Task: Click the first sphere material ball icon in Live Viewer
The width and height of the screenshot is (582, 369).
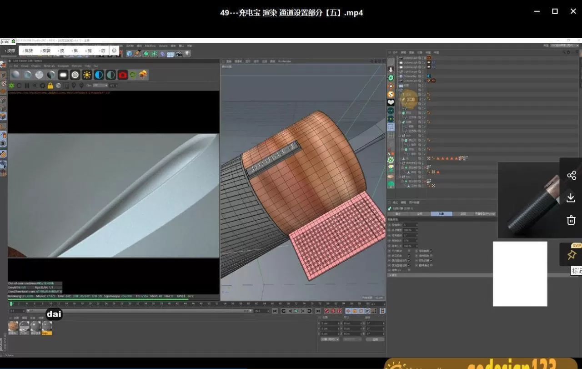Action: (x=15, y=75)
